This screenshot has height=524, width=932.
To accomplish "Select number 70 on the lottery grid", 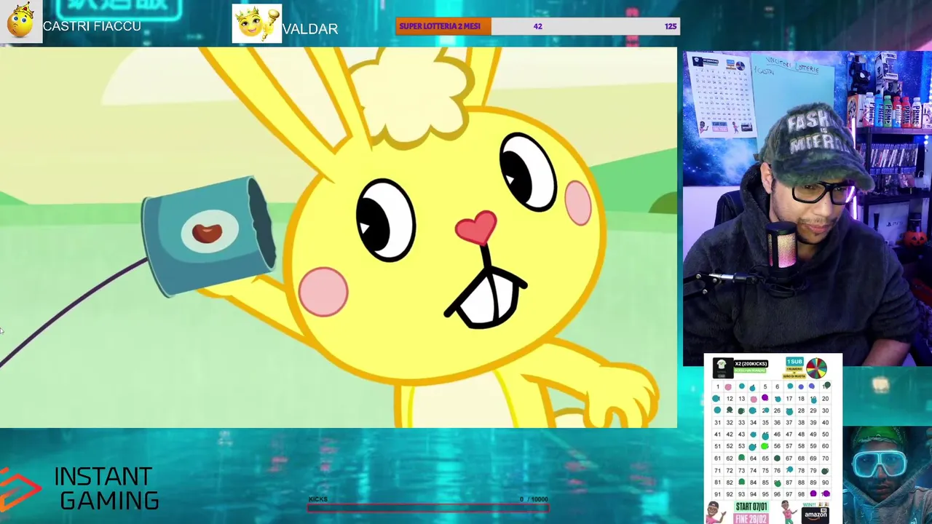I will (x=825, y=458).
